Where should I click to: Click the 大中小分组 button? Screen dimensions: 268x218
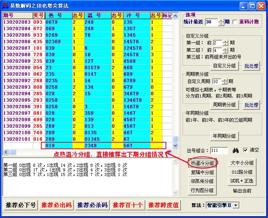(x=242, y=163)
